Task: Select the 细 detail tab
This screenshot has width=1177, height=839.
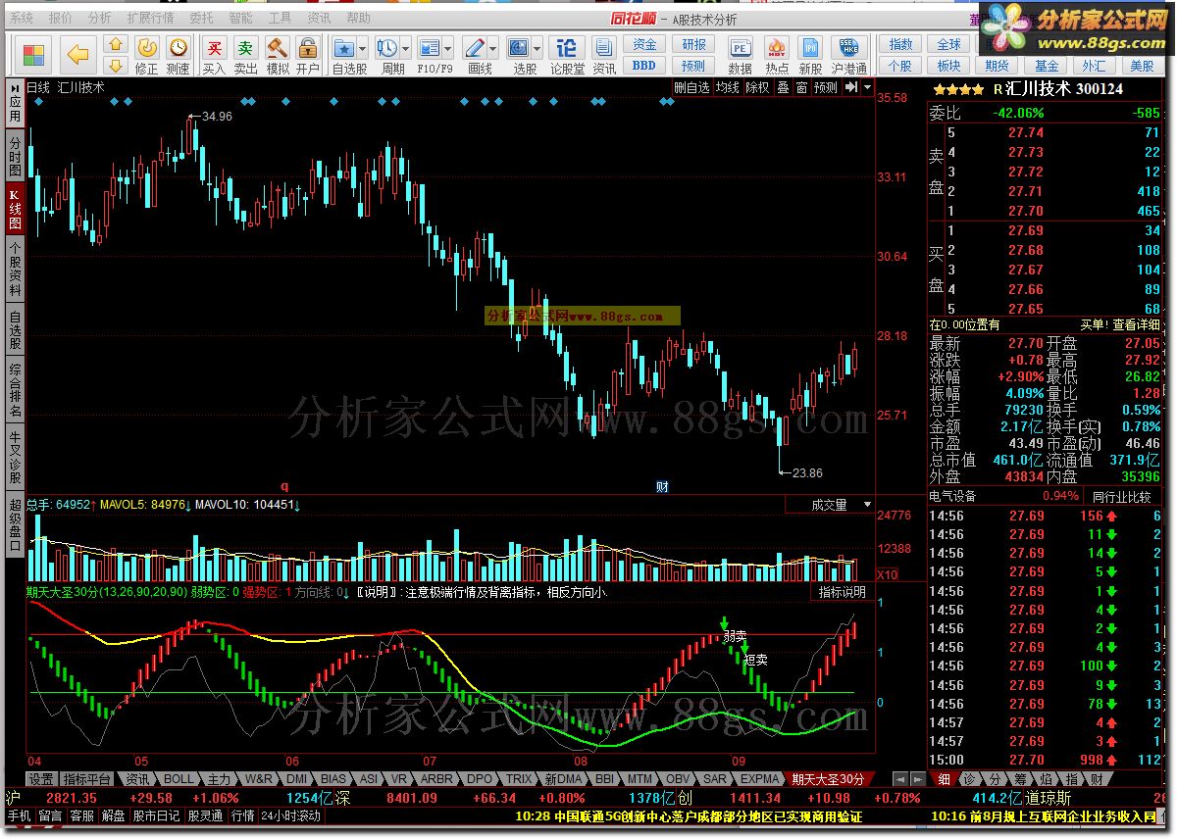Action: 943,779
